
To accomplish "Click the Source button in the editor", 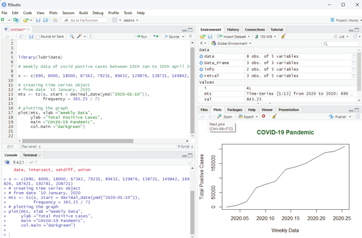I will (171, 36).
